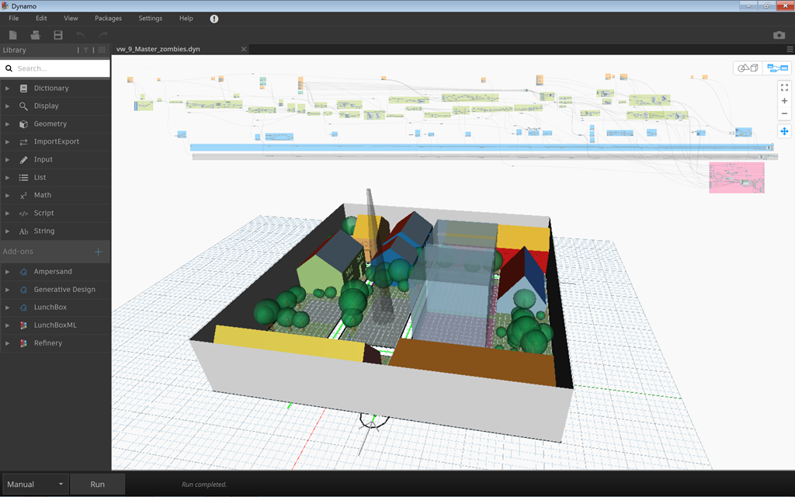Viewport: 795px width, 497px height.
Task: Click the New file icon in toolbar
Action: click(12, 35)
